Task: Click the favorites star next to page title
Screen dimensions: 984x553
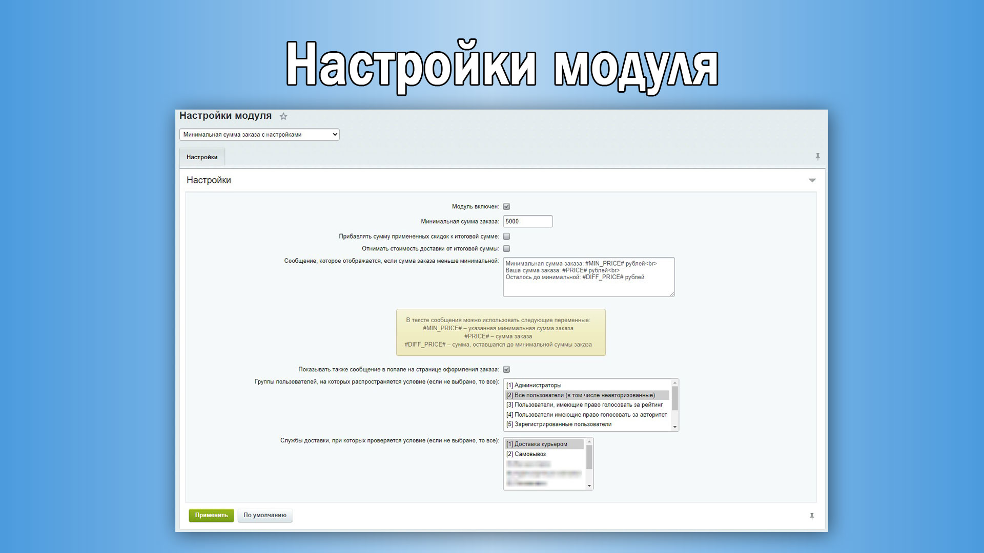Action: click(283, 116)
